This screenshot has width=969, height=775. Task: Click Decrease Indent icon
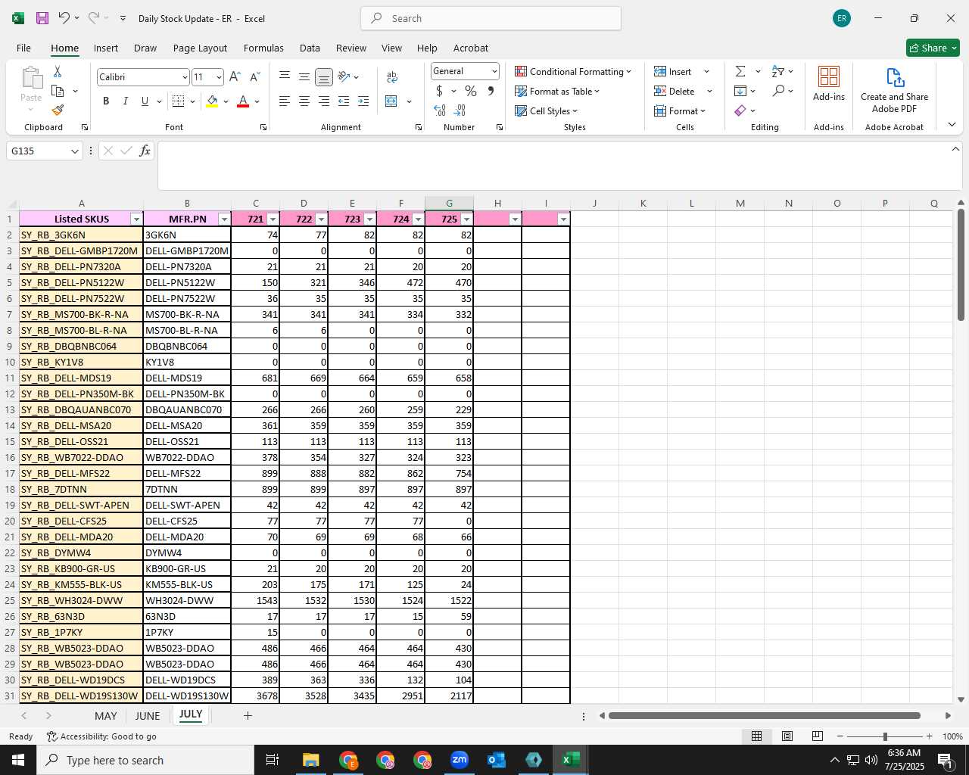(344, 101)
